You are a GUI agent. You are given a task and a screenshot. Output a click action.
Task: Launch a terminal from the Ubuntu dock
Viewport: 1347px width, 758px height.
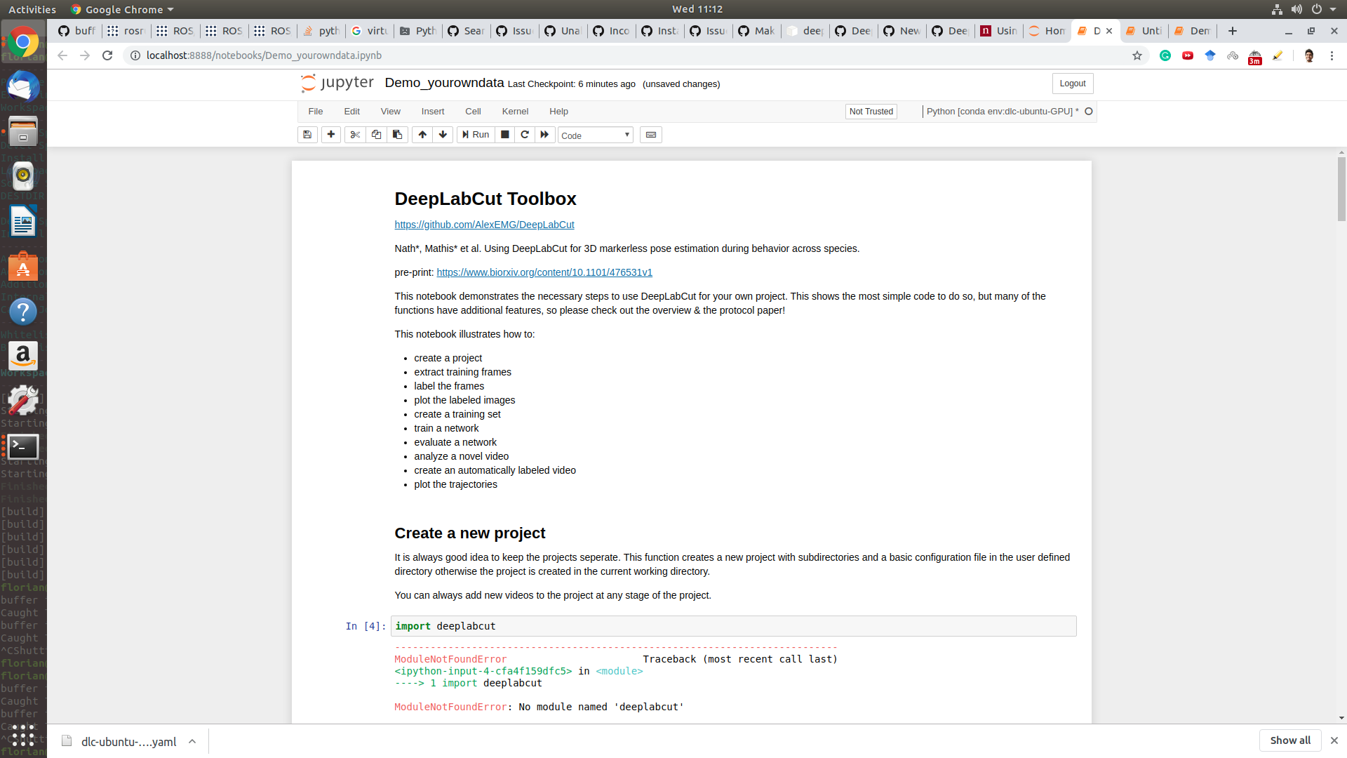pyautogui.click(x=23, y=446)
